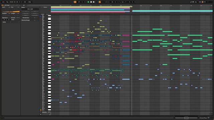Select the tempo field showing 120.00

11,2
